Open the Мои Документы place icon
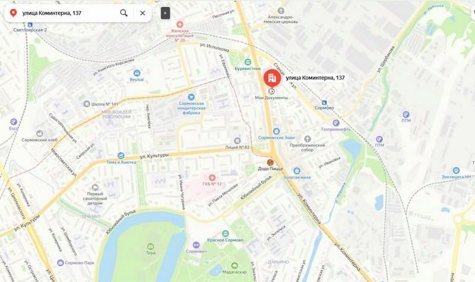Viewport: 475px width, 282px height. pyautogui.click(x=272, y=91)
